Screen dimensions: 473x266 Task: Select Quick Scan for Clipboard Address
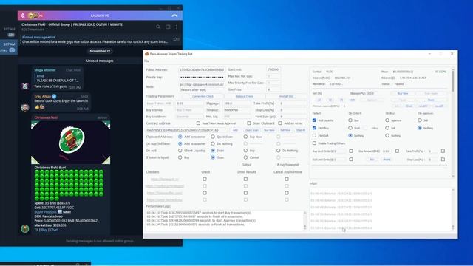tap(213, 137)
